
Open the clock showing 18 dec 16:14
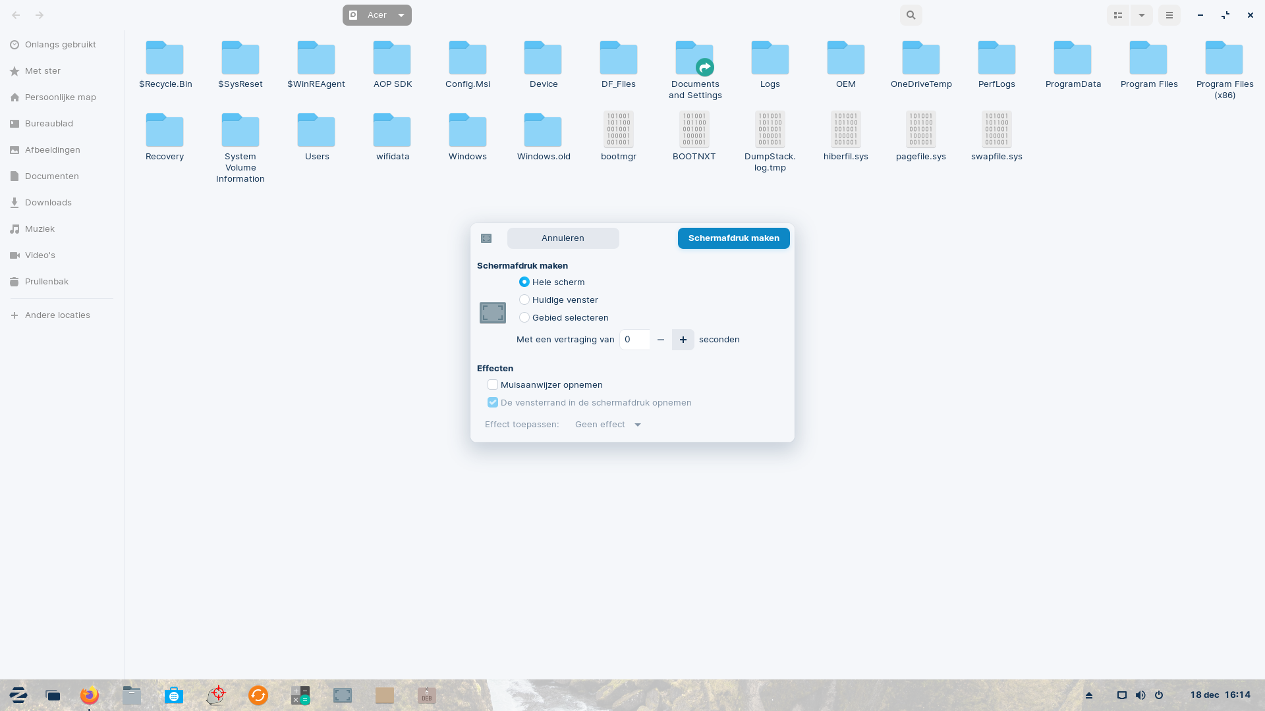pyautogui.click(x=1220, y=695)
